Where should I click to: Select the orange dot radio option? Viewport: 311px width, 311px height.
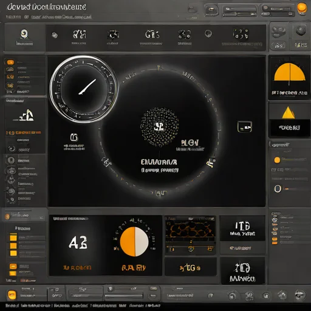pos(277,160)
